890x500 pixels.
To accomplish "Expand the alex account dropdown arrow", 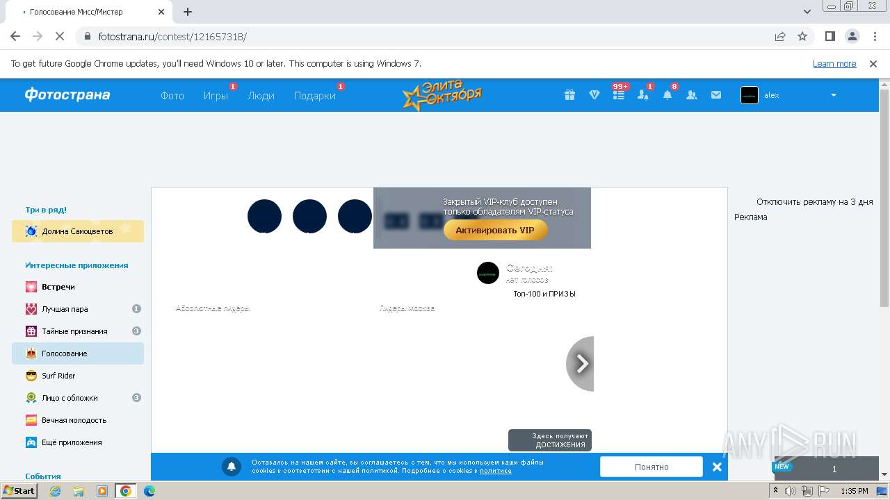I will click(x=834, y=95).
